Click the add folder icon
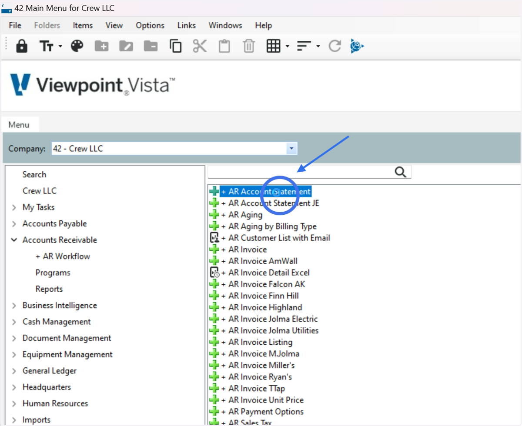 [102, 46]
